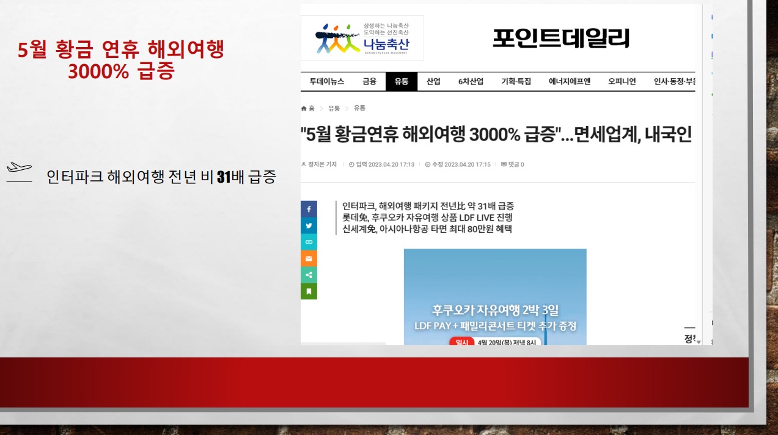The height and width of the screenshot is (435, 778).
Task: Click the article headline text
Action: click(496, 135)
